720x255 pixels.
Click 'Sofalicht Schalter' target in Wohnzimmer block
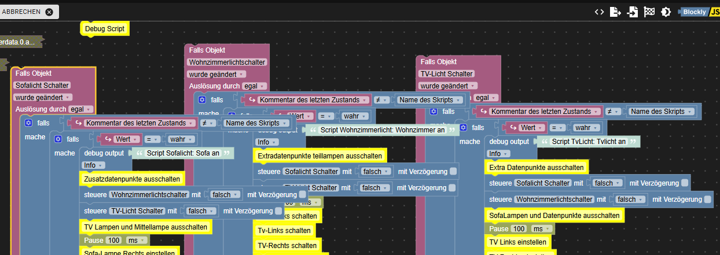pyautogui.click(x=311, y=172)
